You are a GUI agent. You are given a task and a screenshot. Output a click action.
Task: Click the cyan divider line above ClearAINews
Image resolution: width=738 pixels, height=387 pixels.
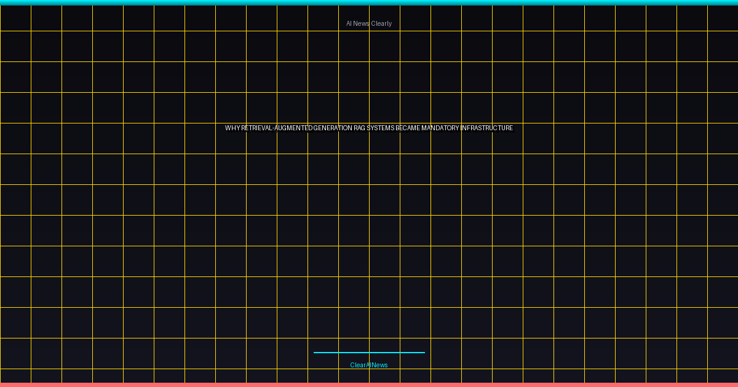click(369, 353)
